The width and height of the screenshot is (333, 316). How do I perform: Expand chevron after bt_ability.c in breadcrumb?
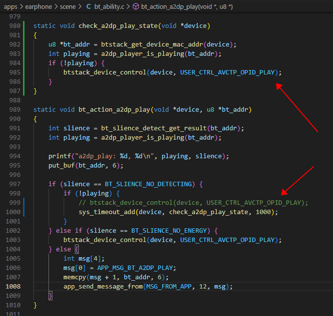(128, 7)
